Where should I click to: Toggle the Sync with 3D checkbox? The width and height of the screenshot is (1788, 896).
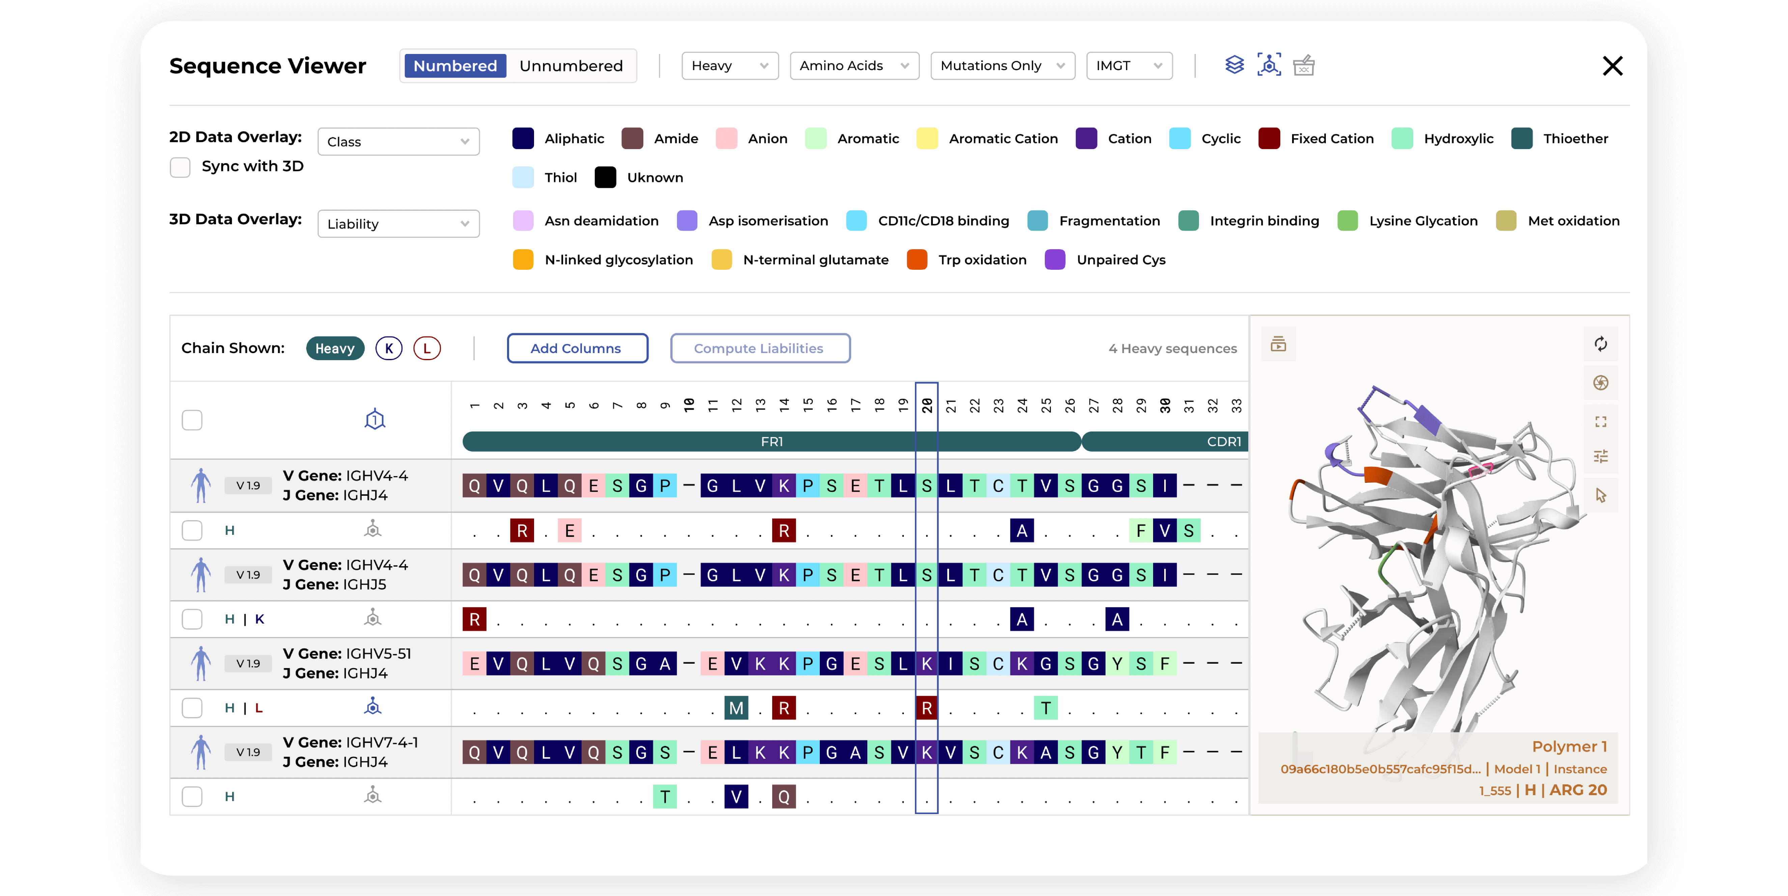[x=180, y=167]
